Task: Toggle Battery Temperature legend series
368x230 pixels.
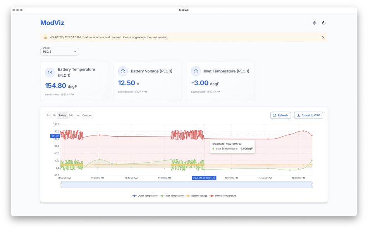Action: 223,196
